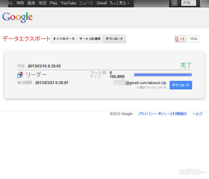209x179 pixels.
Task: Open ニュース in the top bar
Action: click(x=86, y=3)
